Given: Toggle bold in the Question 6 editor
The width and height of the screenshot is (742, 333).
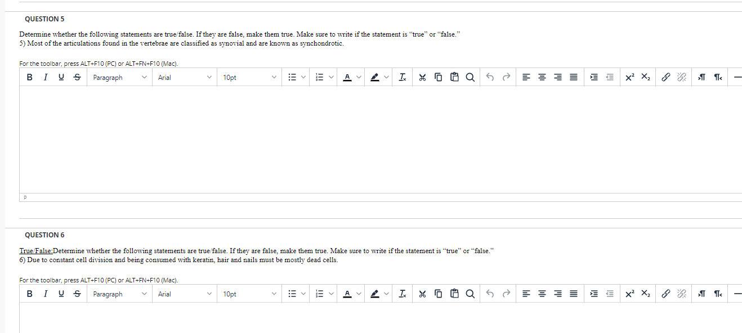Looking at the screenshot, I should click(x=29, y=294).
